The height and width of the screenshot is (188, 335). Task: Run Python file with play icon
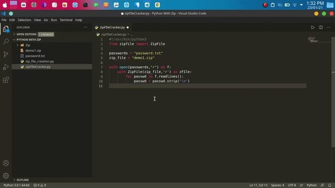[312, 27]
